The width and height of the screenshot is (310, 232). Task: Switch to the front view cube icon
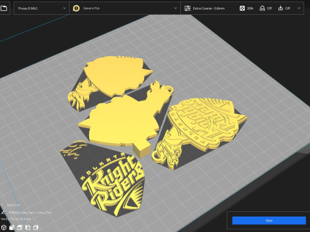[x=12, y=227]
